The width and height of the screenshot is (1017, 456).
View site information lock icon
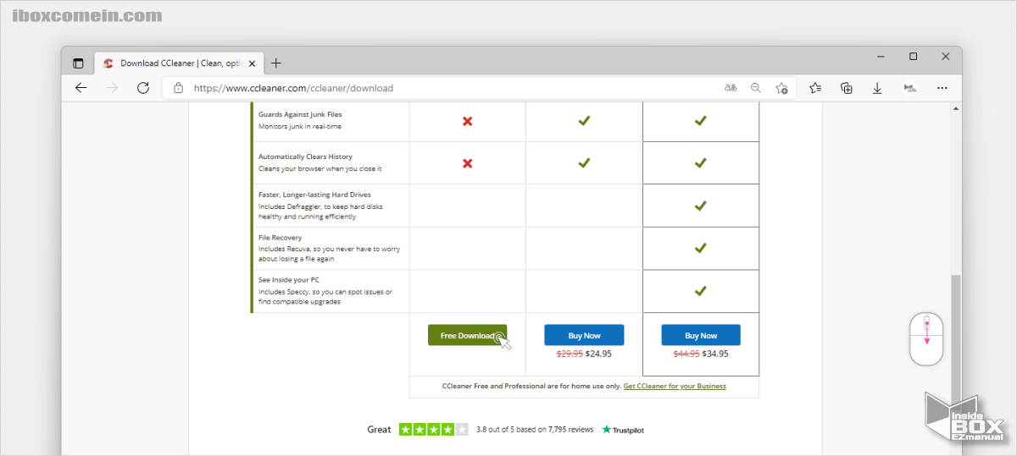(x=179, y=88)
